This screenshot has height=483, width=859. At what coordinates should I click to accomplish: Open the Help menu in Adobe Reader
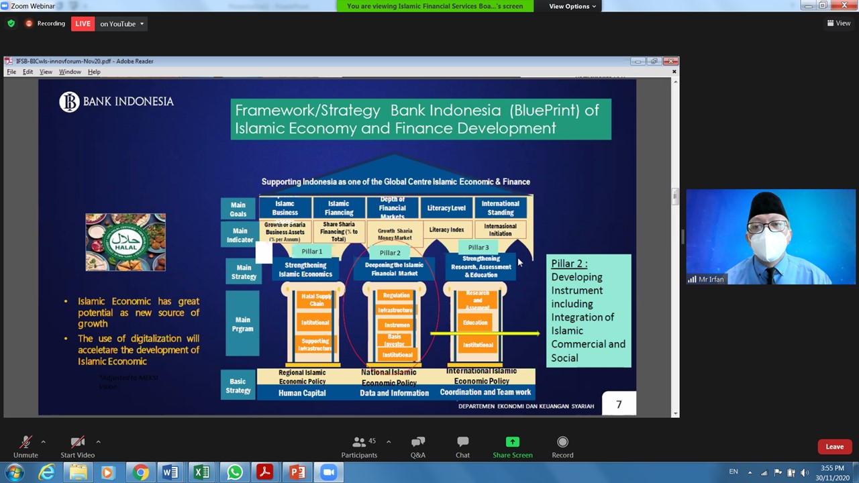point(94,72)
